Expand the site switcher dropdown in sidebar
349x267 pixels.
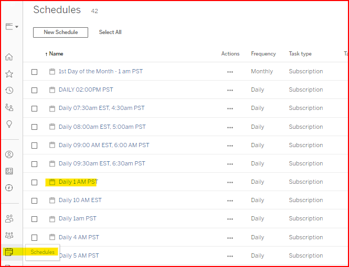pos(12,27)
